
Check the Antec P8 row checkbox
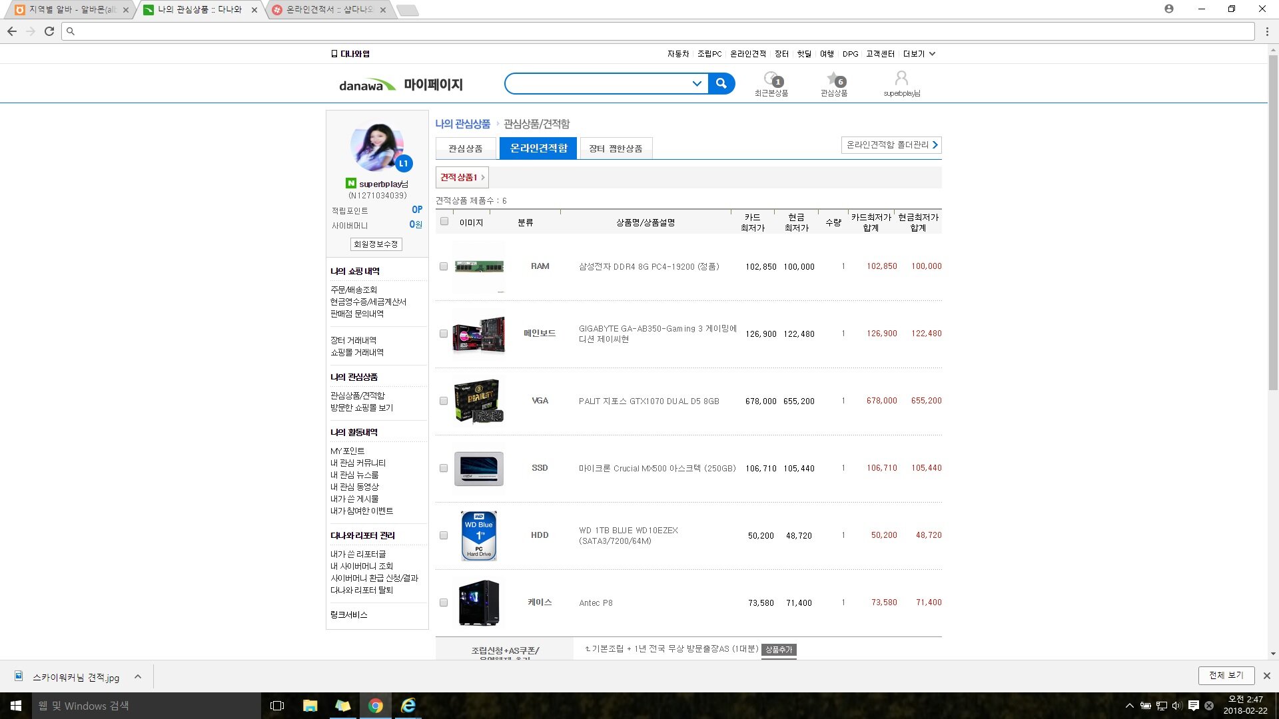(444, 602)
